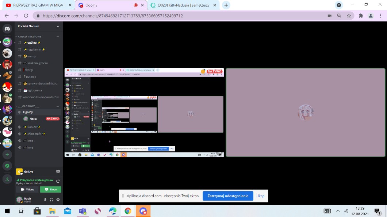387x217 pixels.
Task: Open User Settings gear icon
Action: tap(58, 200)
